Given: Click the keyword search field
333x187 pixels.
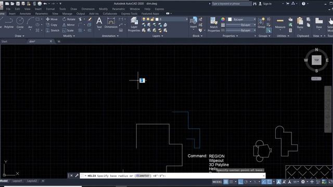Looking at the screenshot, I should pos(231,4).
